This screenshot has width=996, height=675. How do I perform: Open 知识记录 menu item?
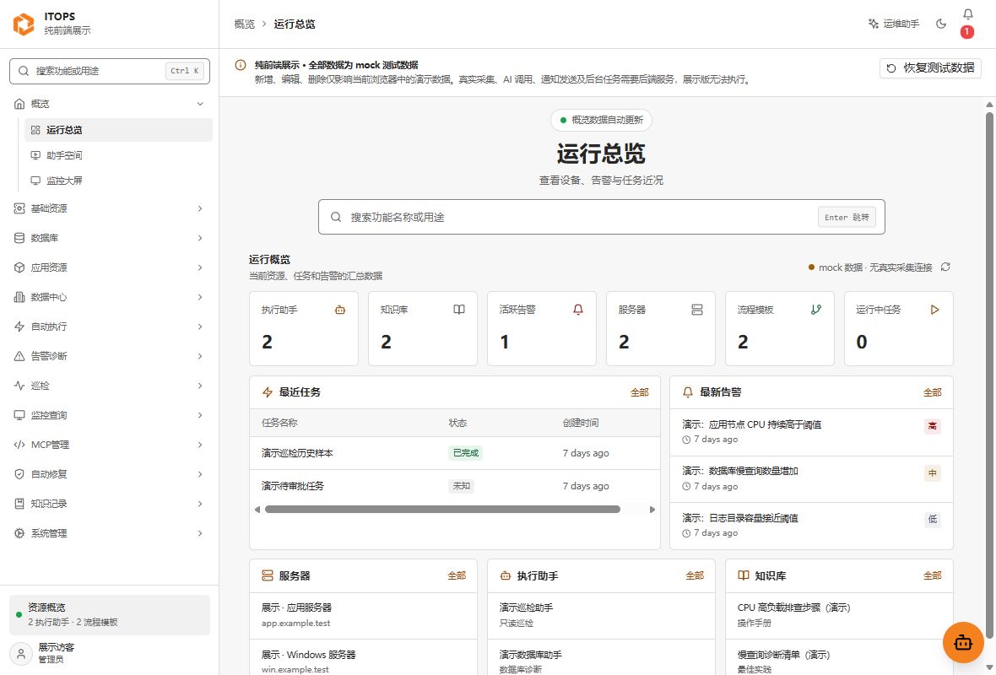pos(109,504)
